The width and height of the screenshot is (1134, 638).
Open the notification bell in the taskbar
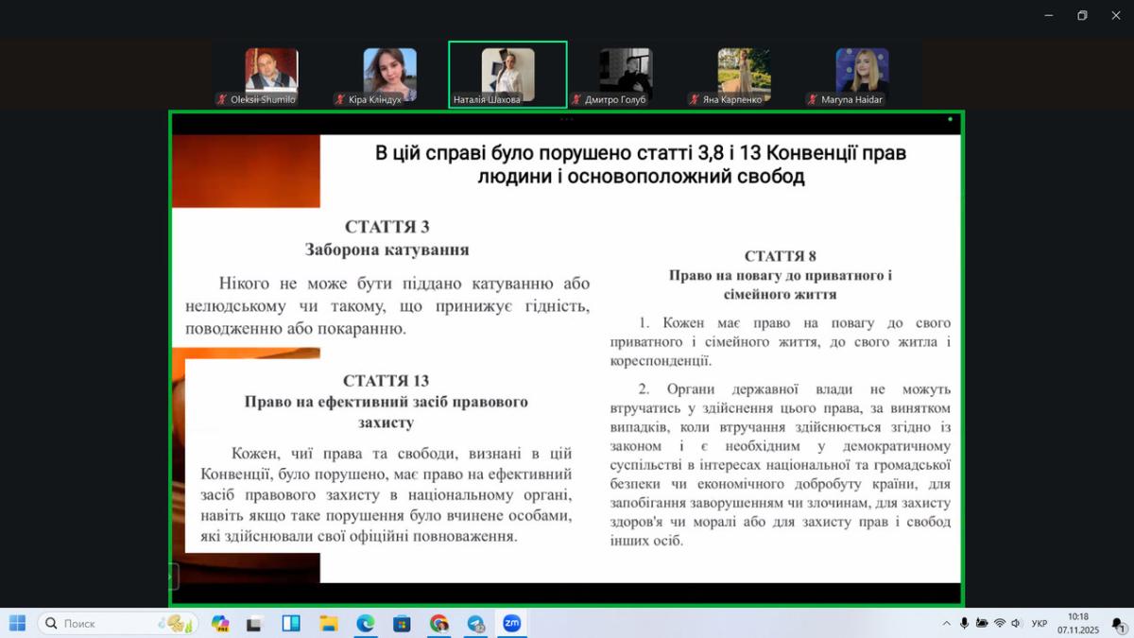click(x=1117, y=623)
